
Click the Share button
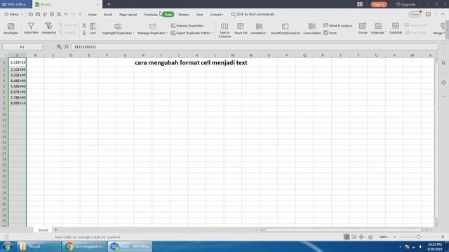click(x=415, y=14)
